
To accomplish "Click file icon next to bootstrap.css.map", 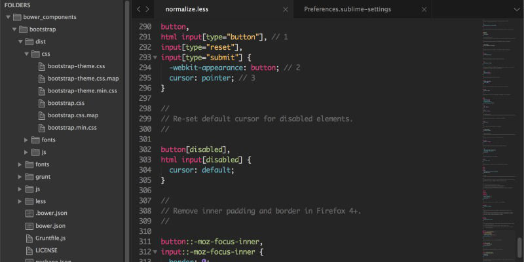I will coord(41,116).
